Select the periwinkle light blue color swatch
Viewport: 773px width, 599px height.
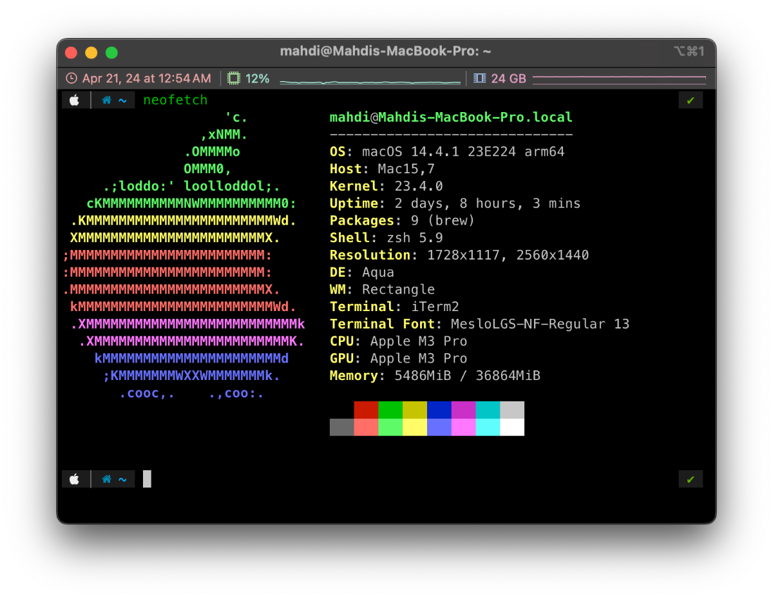(x=439, y=427)
